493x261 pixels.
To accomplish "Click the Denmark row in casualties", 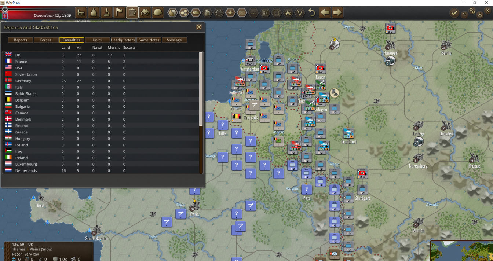I will coord(101,119).
